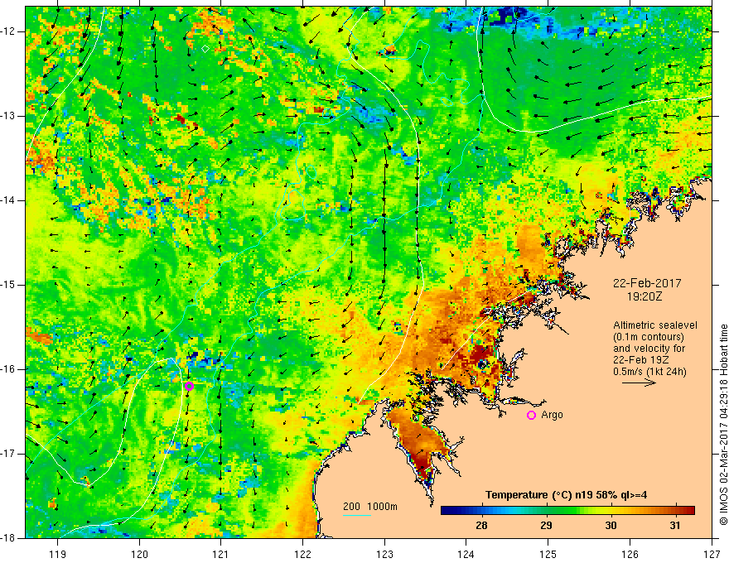The width and height of the screenshot is (729, 563).
Task: Click longitude label 126 on the axis
Action: [630, 554]
